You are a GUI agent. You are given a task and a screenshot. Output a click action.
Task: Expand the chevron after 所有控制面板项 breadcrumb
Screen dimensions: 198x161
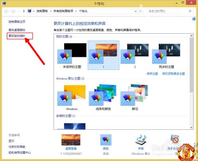tap(76, 11)
